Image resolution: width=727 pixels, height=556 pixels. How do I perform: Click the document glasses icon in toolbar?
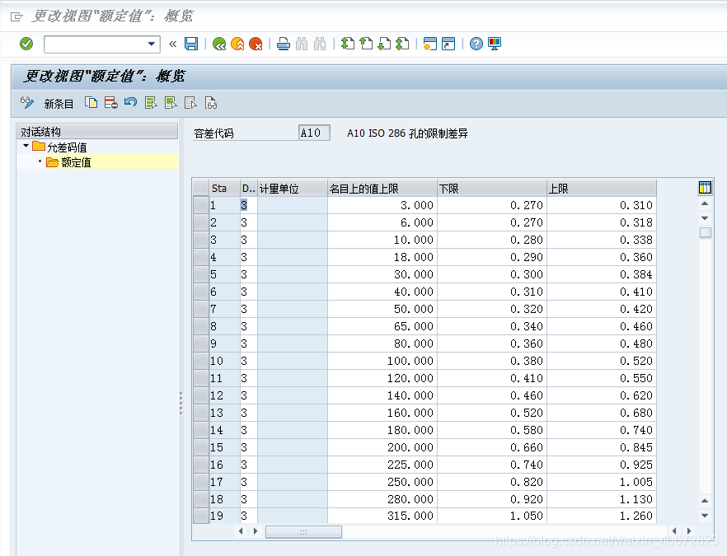(211, 103)
